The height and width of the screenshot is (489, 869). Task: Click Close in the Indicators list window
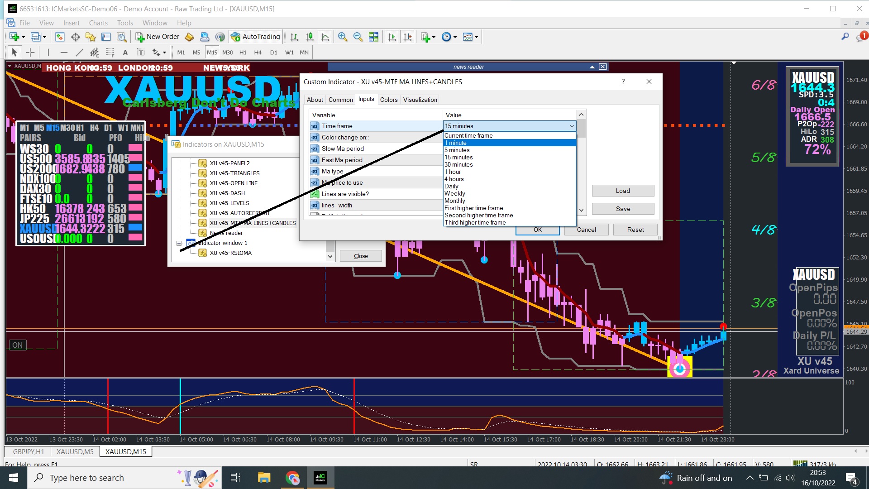[x=361, y=256]
